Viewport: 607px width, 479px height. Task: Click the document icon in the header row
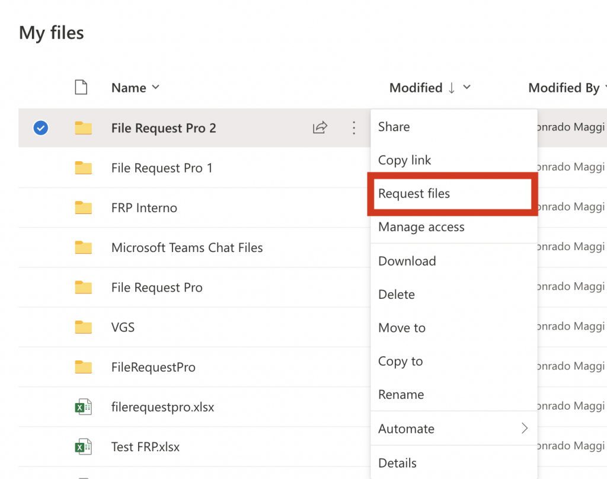coord(81,87)
